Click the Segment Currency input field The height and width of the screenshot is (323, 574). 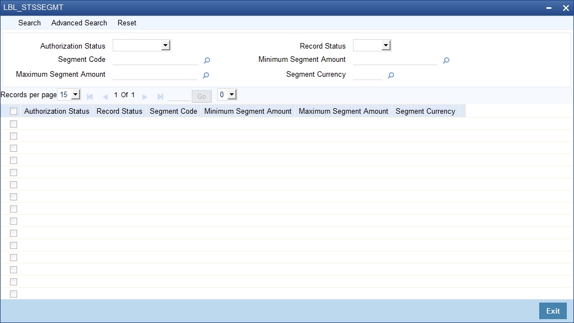point(367,75)
